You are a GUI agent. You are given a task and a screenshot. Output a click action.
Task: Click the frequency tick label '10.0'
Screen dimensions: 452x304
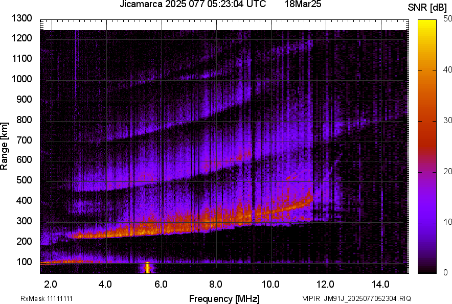tap(270, 285)
